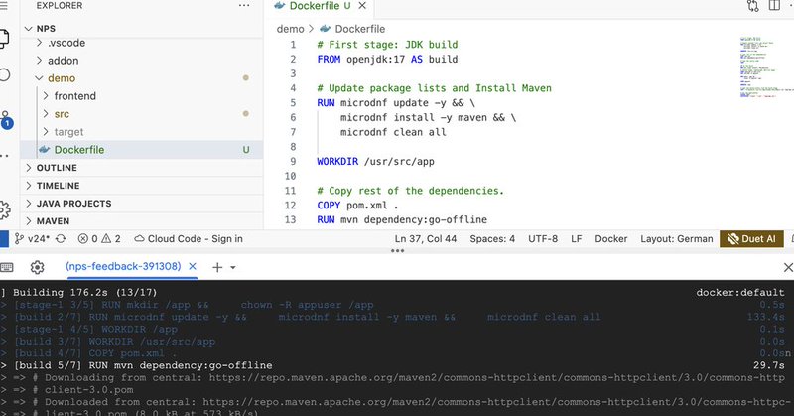Close the Cloud Shell terminal panel
Viewport: 794px width, 416px height.
[788, 267]
